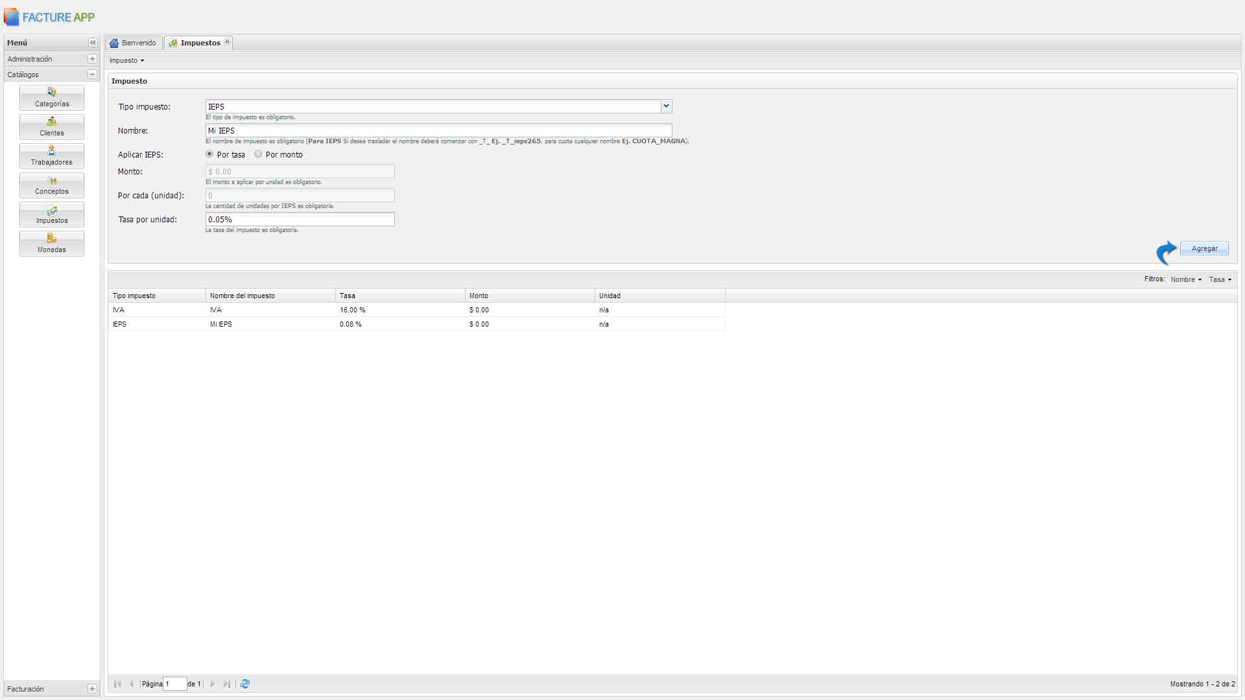The height and width of the screenshot is (700, 1245).
Task: Open the Tipo impuesto dropdown arrow
Action: [666, 106]
